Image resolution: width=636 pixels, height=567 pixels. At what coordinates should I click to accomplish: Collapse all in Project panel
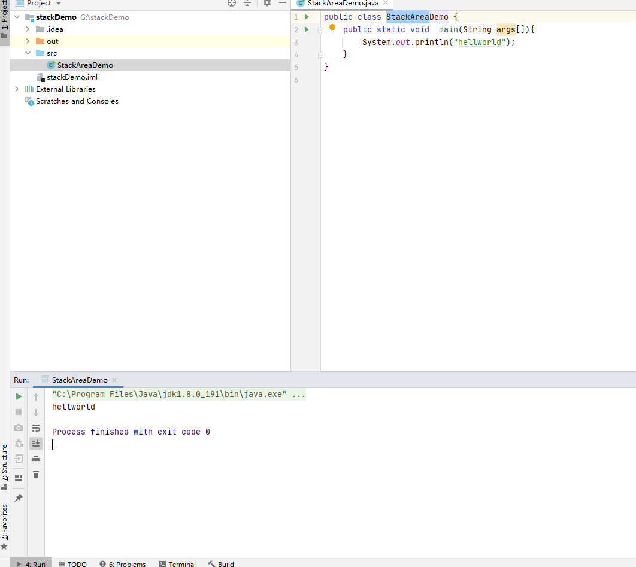(x=247, y=3)
